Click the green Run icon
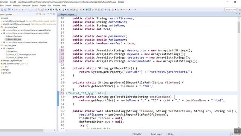The width and height of the screenshot is (241, 136). pyautogui.click(x=51, y=9)
